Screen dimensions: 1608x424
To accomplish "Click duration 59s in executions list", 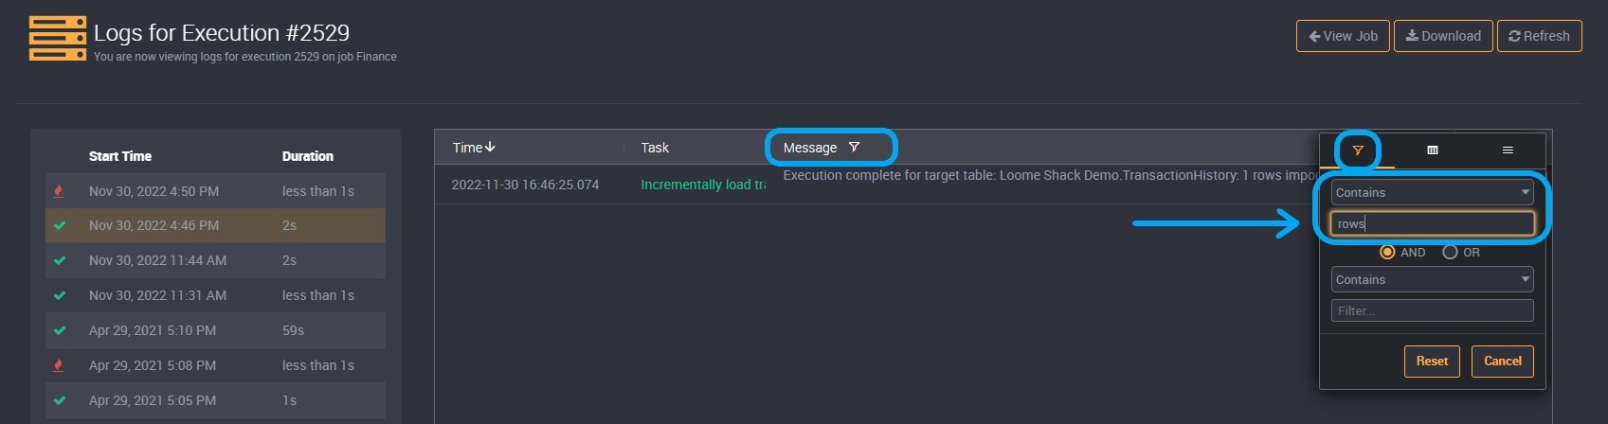I will click(293, 330).
